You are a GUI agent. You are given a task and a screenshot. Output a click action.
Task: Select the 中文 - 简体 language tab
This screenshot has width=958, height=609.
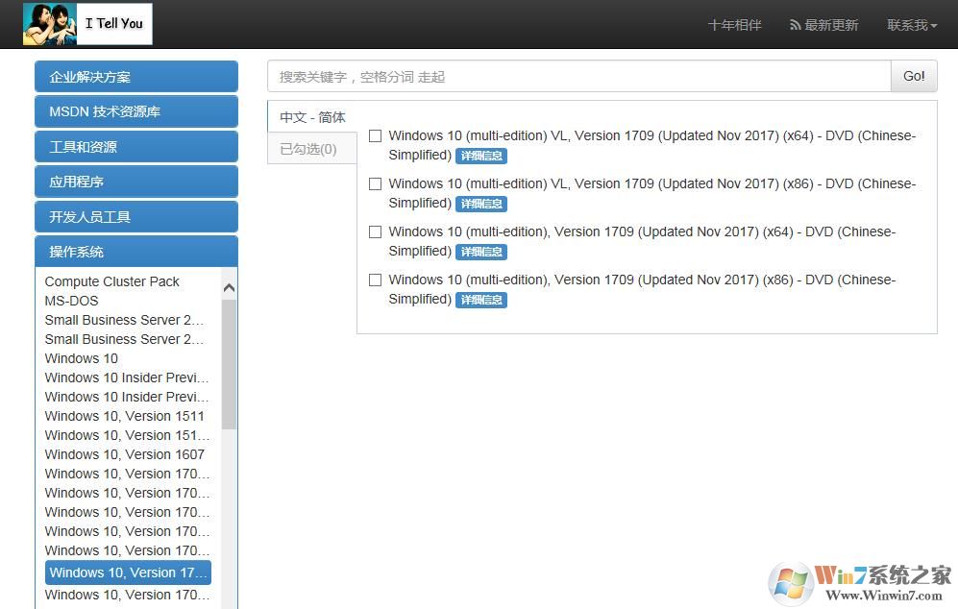pos(312,117)
